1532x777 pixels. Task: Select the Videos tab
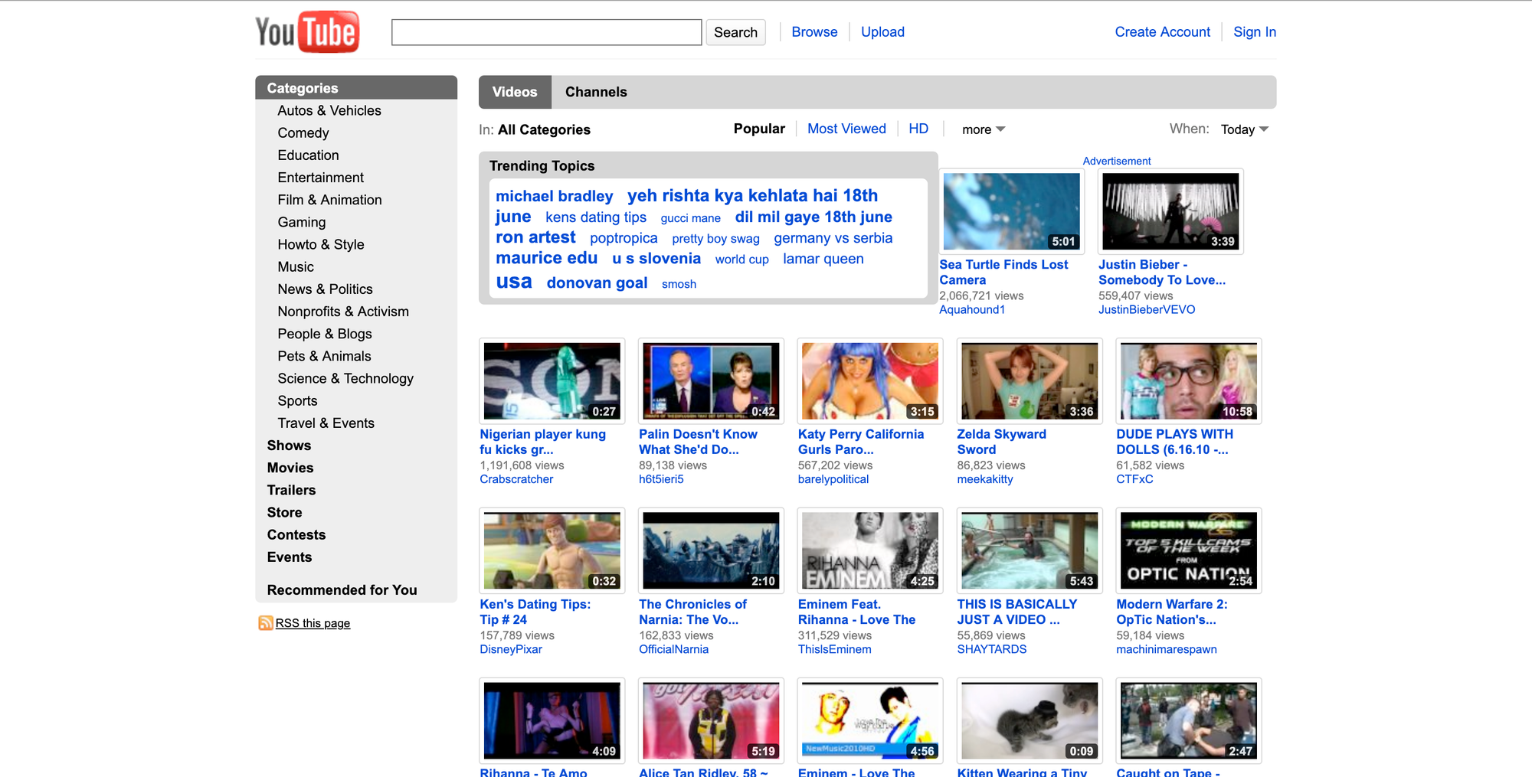pyautogui.click(x=514, y=92)
